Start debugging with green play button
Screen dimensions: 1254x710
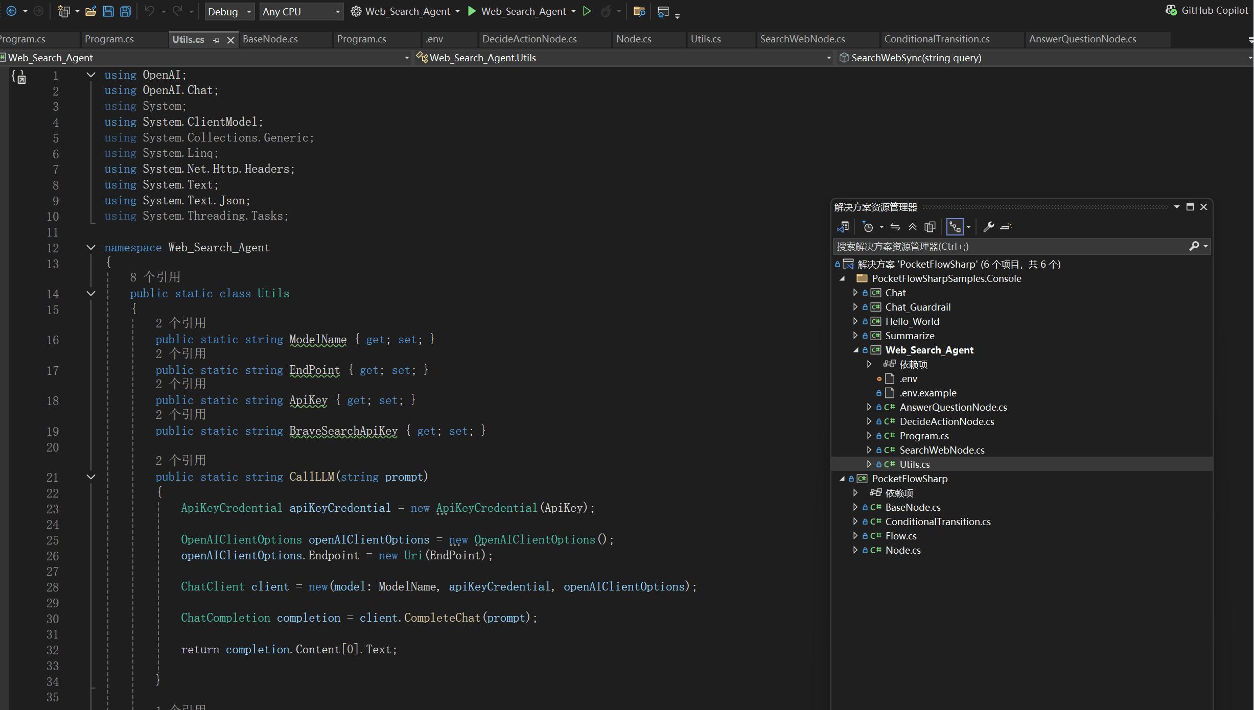pos(472,11)
